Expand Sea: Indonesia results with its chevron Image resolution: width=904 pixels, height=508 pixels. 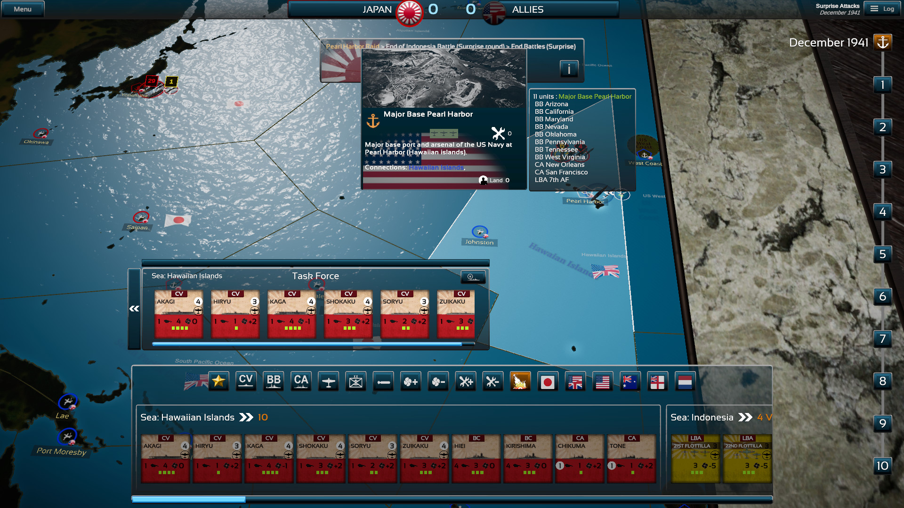(x=746, y=417)
